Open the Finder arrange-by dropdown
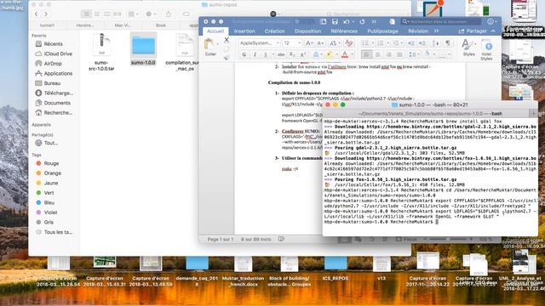Screen dimensions: 545x306 pyautogui.click(x=133, y=14)
